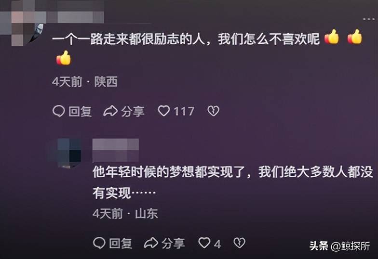Screen dimensions: 378x259
Task: Dislike the first comment with broken heart
Action: click(213, 111)
